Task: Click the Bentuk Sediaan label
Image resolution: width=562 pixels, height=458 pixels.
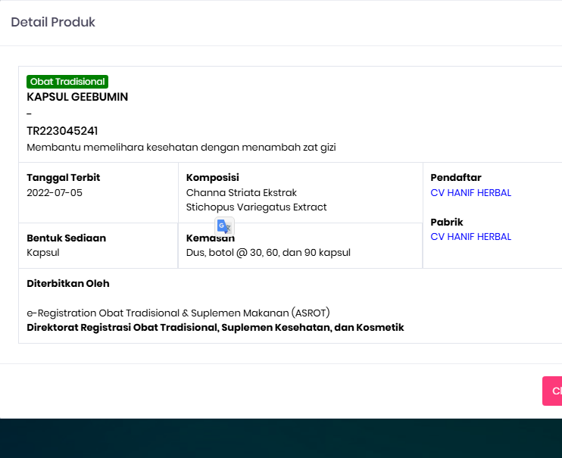Action: (x=66, y=238)
